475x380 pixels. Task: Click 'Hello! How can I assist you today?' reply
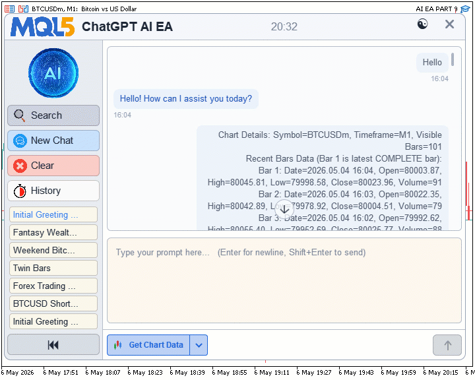point(186,99)
